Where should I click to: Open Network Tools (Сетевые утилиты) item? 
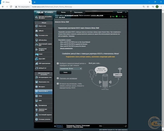click(43, 119)
